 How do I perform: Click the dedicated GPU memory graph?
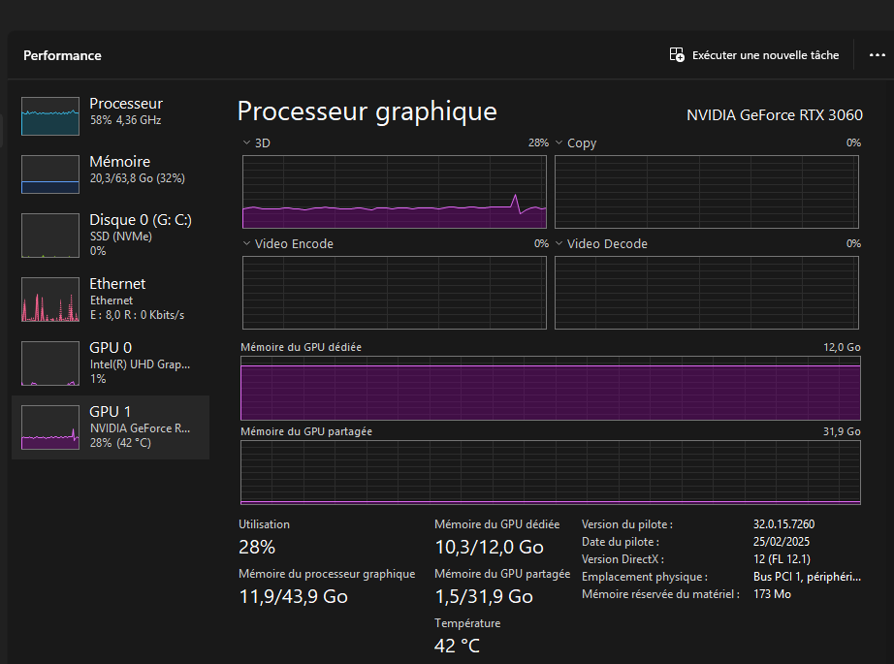pyautogui.click(x=550, y=388)
